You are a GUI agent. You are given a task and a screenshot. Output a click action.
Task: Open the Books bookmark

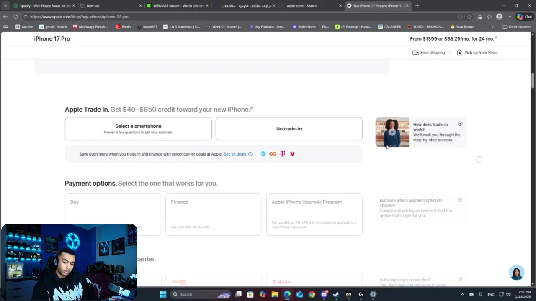[124, 27]
